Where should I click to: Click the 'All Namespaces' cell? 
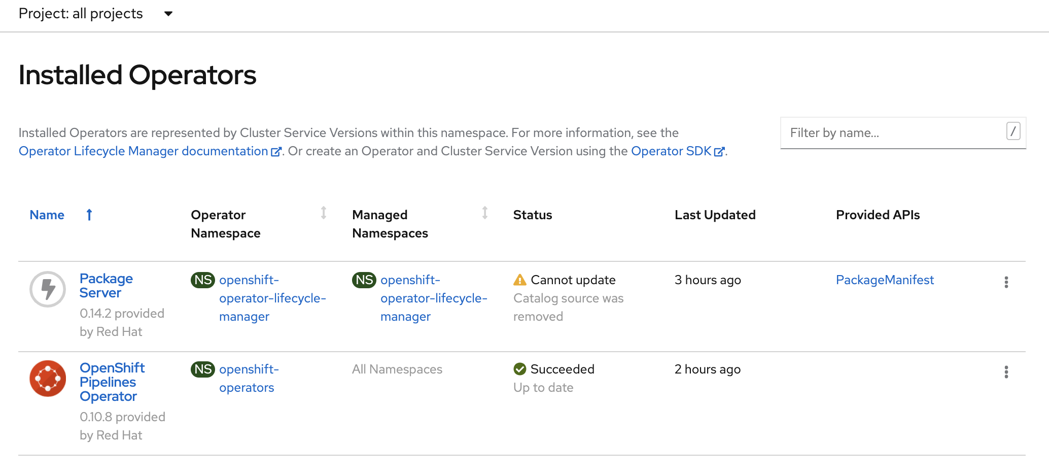pyautogui.click(x=397, y=369)
